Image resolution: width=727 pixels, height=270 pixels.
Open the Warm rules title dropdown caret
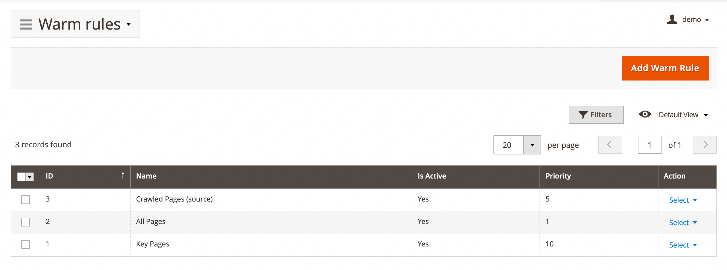tap(129, 25)
